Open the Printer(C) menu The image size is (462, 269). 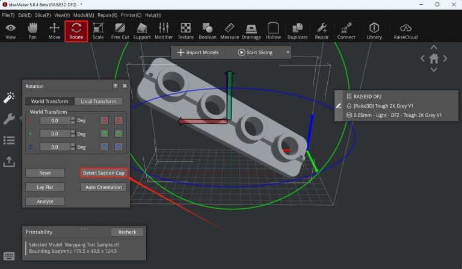132,14
